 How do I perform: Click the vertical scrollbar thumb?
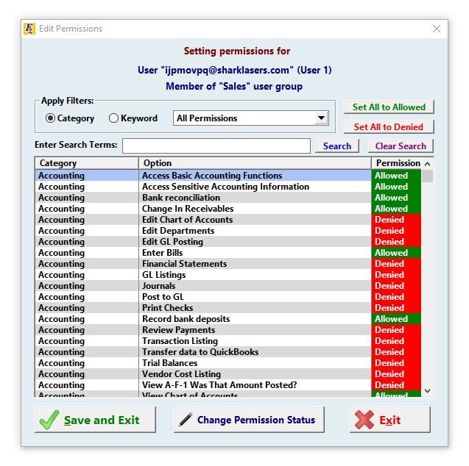point(428,176)
